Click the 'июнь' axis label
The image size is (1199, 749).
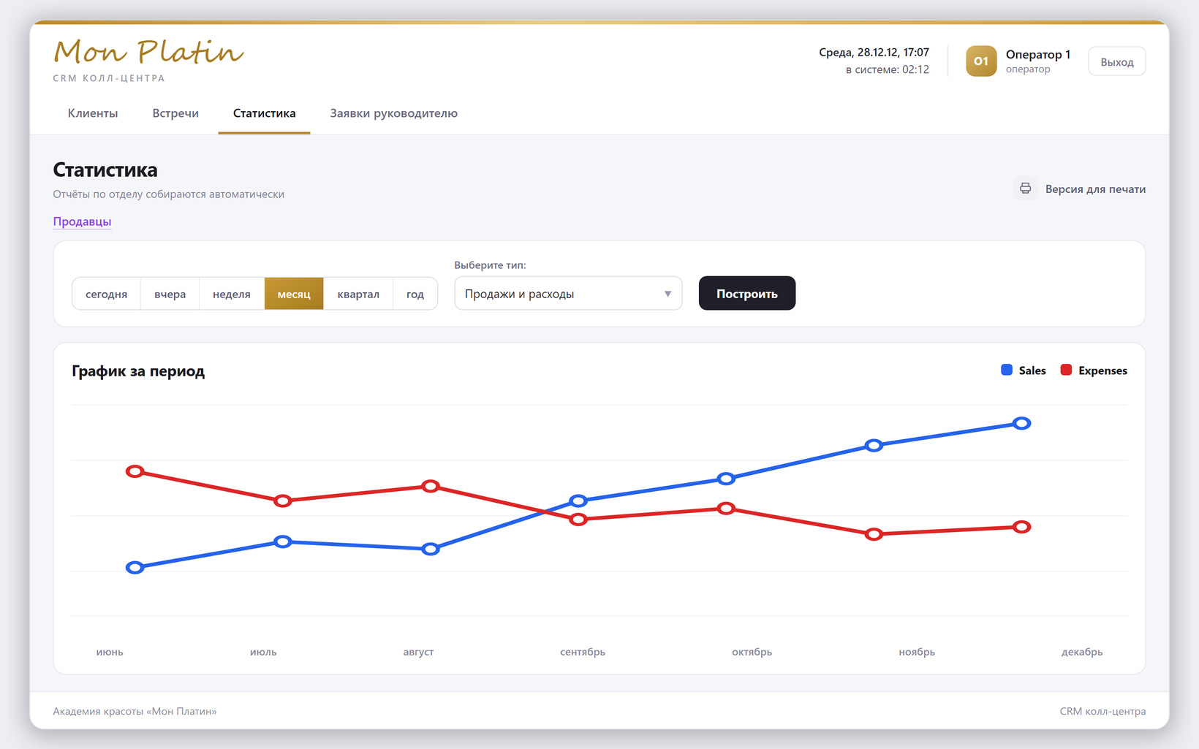110,652
